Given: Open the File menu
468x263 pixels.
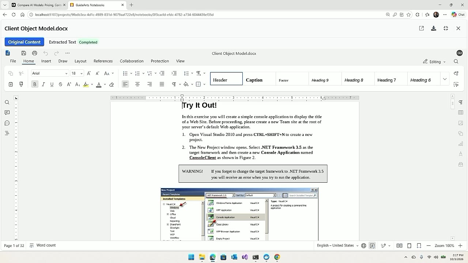Looking at the screenshot, I should point(13,61).
